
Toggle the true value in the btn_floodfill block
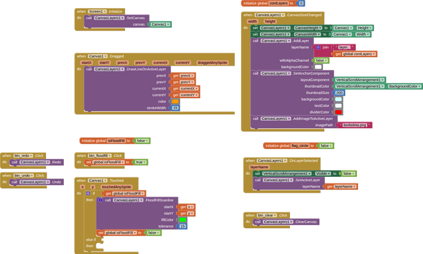(140, 162)
